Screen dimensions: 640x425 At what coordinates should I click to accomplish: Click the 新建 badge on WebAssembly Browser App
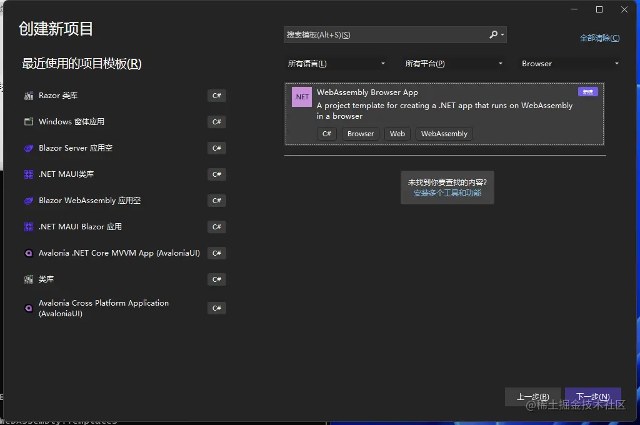click(x=587, y=92)
